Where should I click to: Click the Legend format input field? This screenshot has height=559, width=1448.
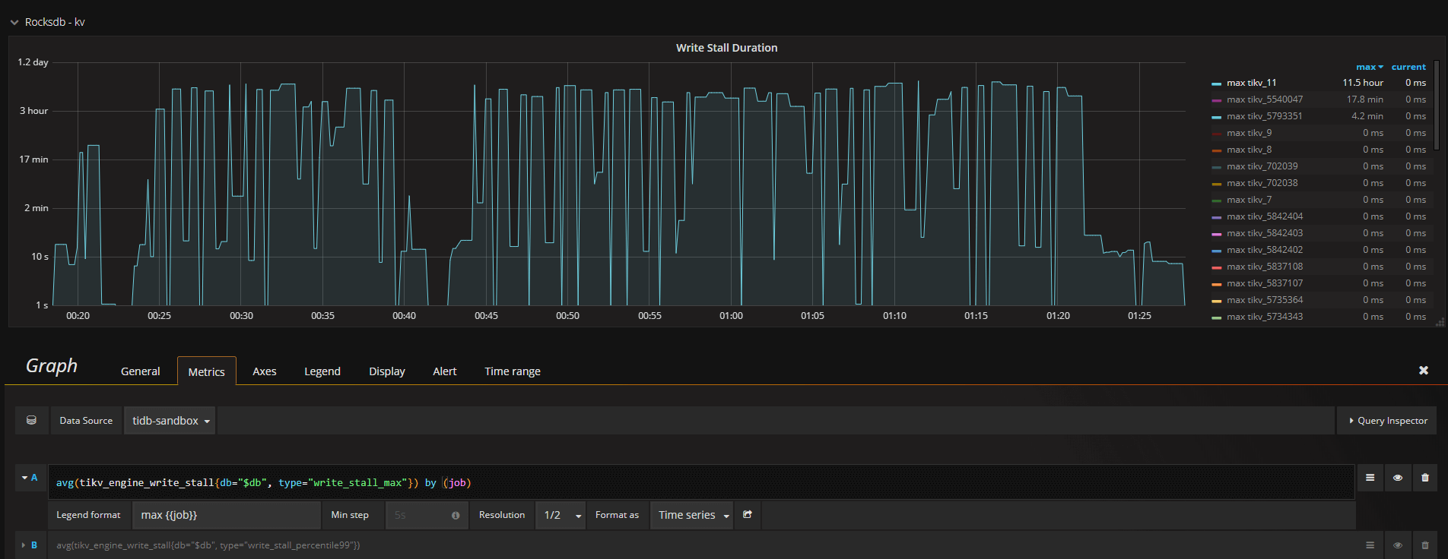(x=226, y=515)
